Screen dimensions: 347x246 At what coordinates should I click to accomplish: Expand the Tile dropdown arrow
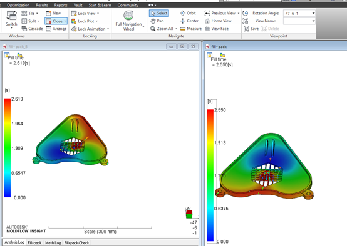(x=37, y=14)
